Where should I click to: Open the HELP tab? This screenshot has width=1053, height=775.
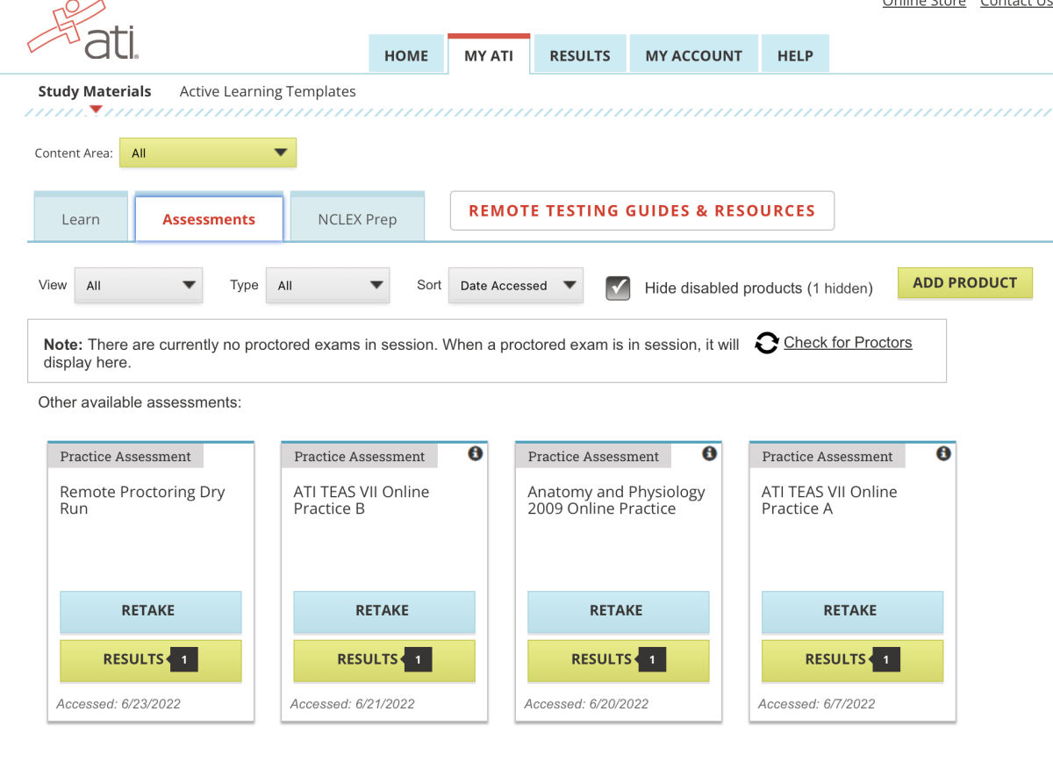click(x=795, y=55)
